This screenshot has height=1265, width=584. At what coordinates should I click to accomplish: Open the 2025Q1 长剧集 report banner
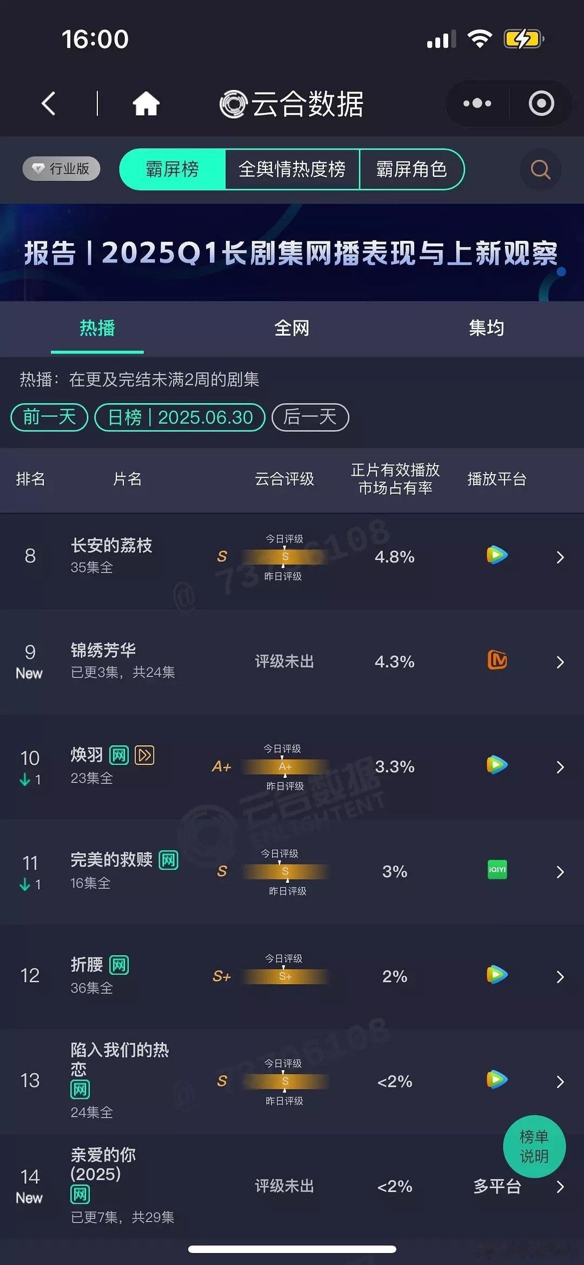[292, 253]
